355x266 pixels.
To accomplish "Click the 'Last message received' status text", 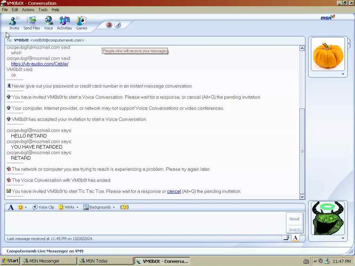I will pyautogui.click(x=50, y=239).
